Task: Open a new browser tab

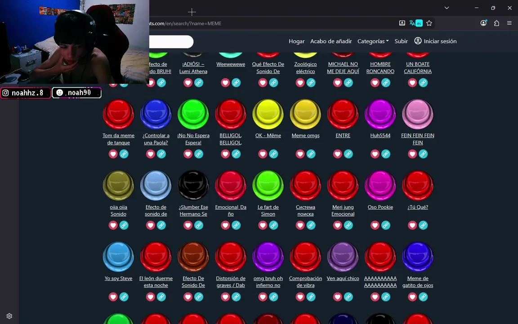Action: click(192, 12)
